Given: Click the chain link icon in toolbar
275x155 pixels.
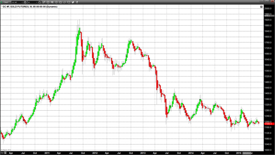Looking at the screenshot, I should pos(65,2).
